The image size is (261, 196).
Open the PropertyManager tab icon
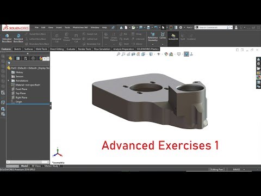pos(18,58)
